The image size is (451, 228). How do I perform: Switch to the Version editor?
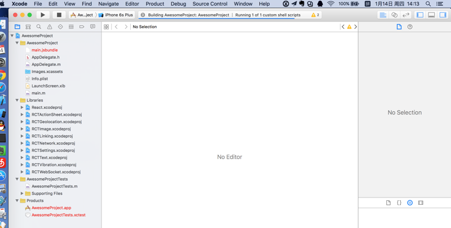point(405,15)
